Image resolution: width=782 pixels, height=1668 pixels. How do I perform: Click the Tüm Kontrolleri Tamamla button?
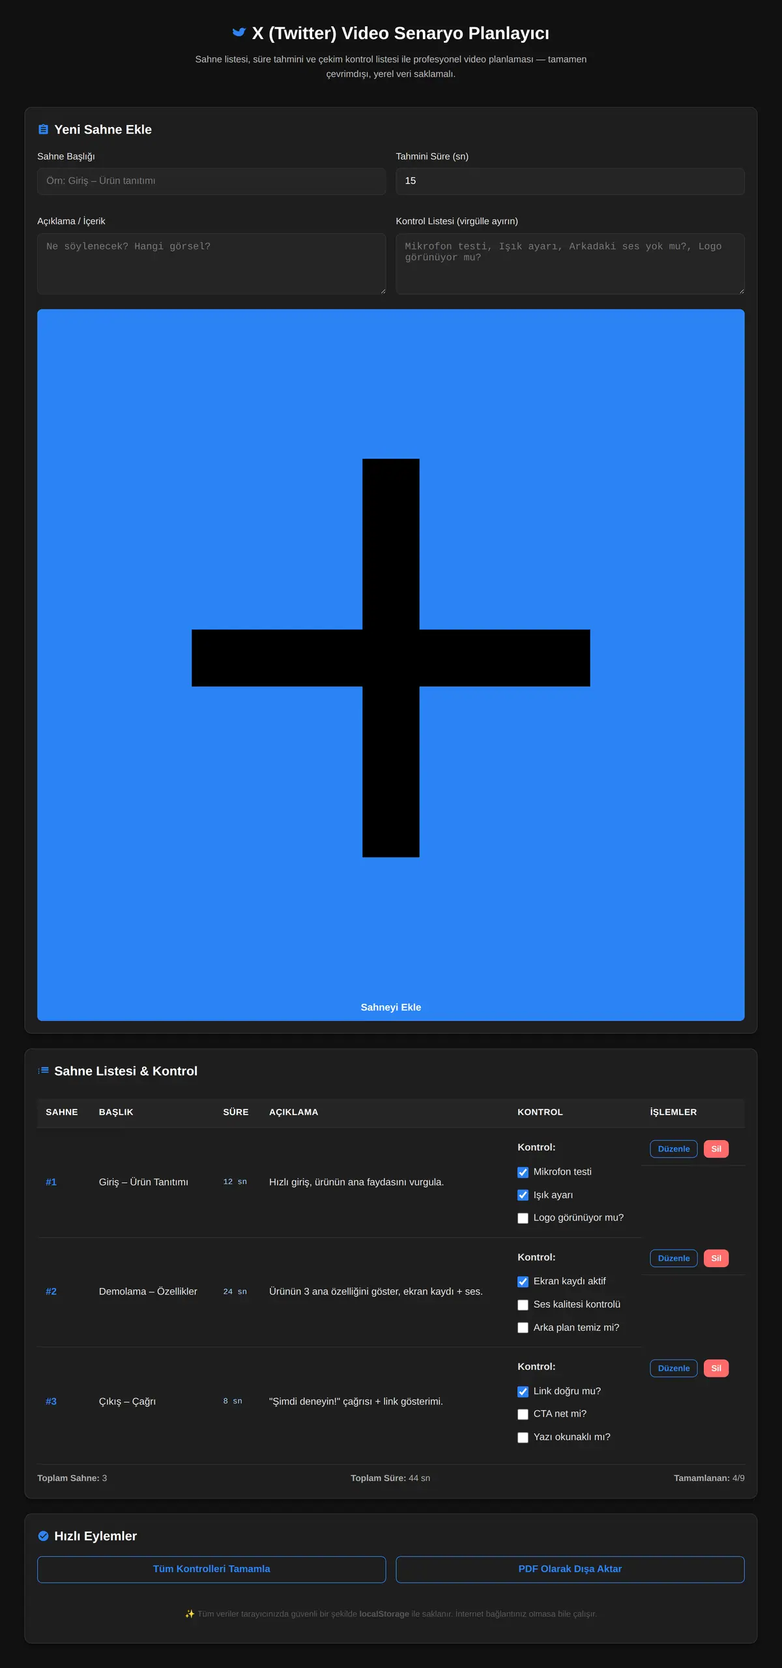211,1569
